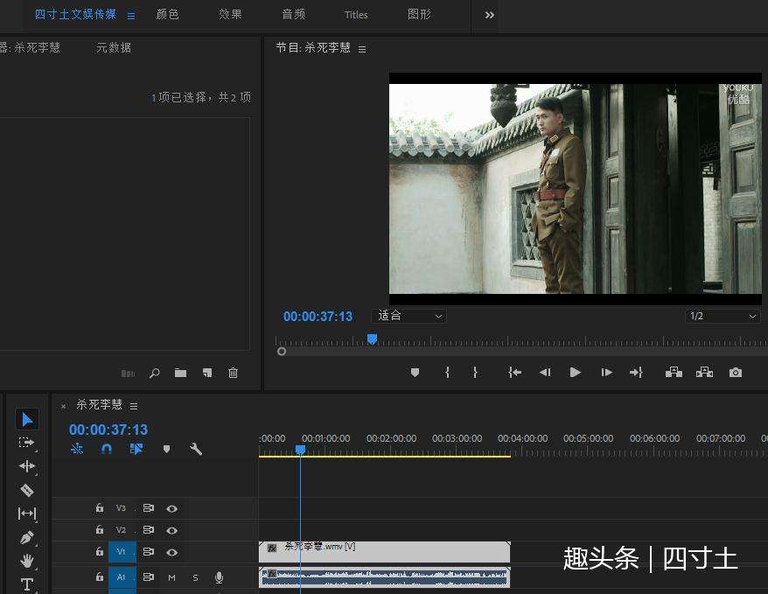The image size is (768, 594).
Task: Hide track V2 with eye icon
Action: point(172,530)
